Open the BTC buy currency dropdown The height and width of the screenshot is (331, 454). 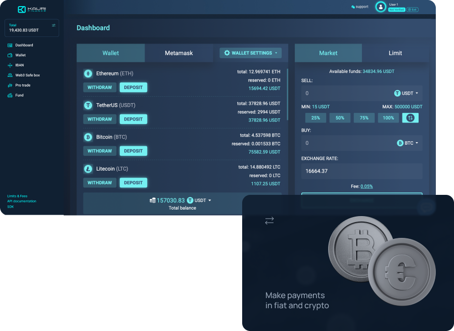pyautogui.click(x=407, y=143)
